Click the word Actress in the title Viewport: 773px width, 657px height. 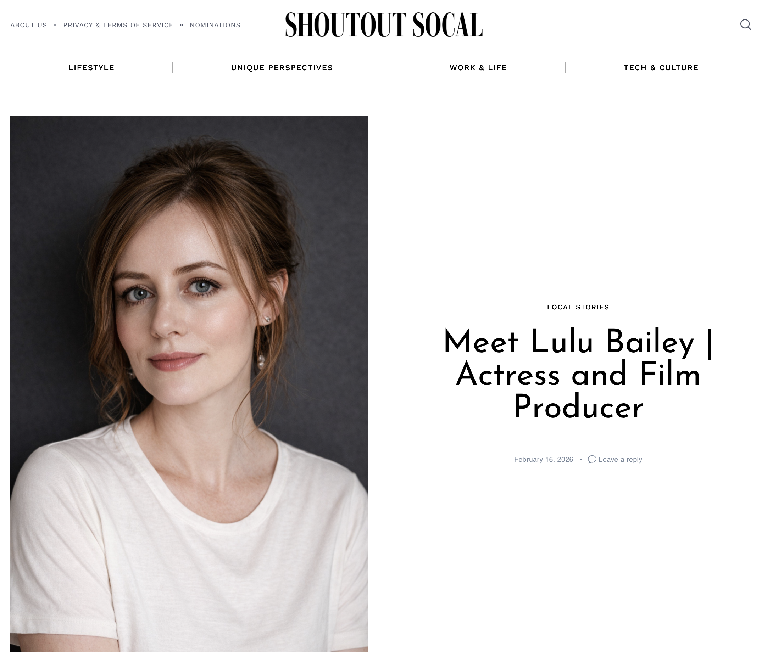click(x=508, y=374)
